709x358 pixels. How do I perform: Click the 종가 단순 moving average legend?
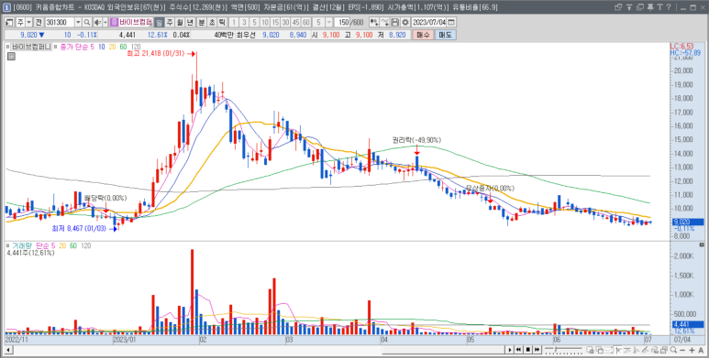point(73,47)
